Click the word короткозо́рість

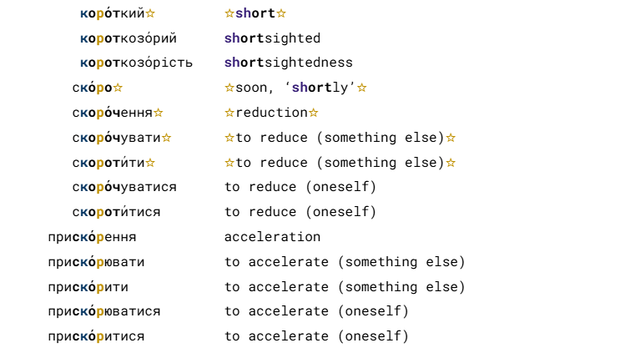tap(136, 63)
